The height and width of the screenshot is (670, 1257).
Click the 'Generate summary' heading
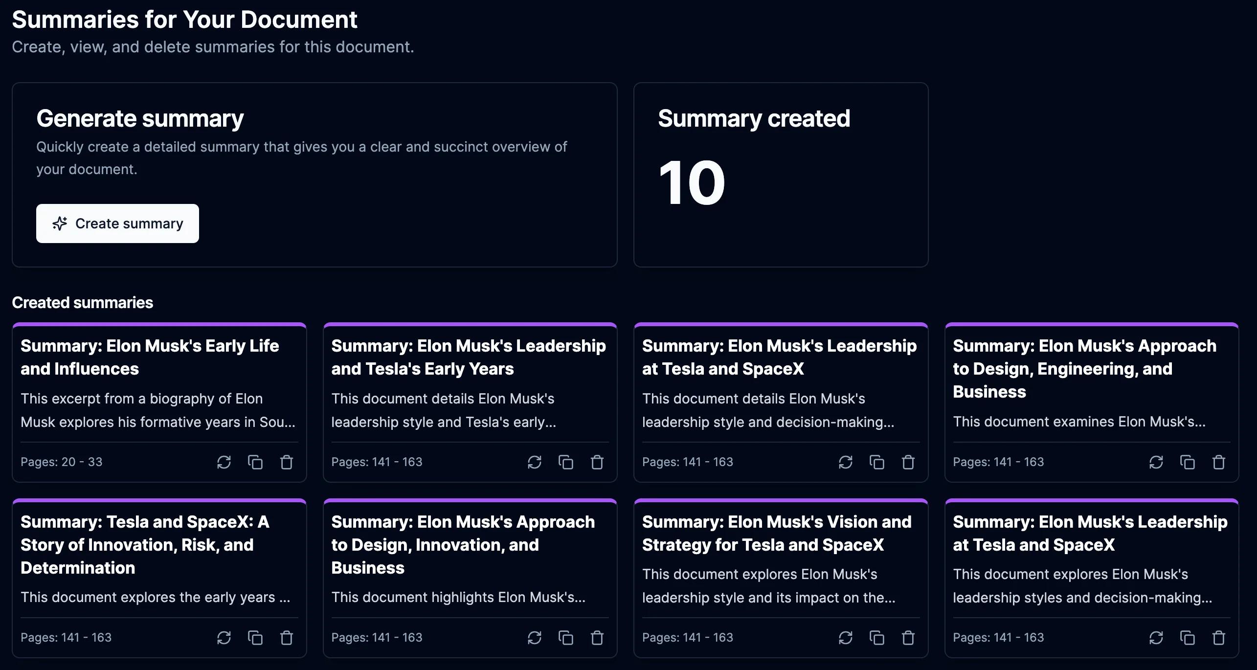(x=140, y=119)
